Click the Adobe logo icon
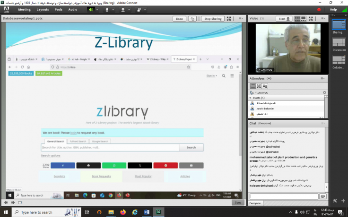 pyautogui.click(x=7, y=9)
